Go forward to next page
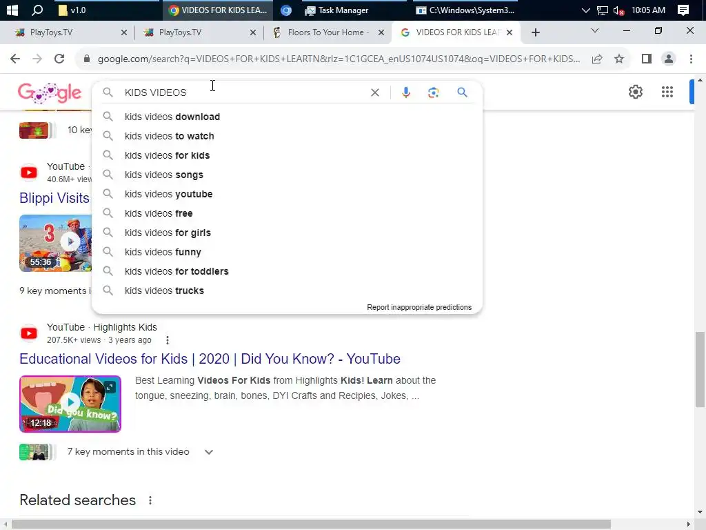 tap(37, 59)
